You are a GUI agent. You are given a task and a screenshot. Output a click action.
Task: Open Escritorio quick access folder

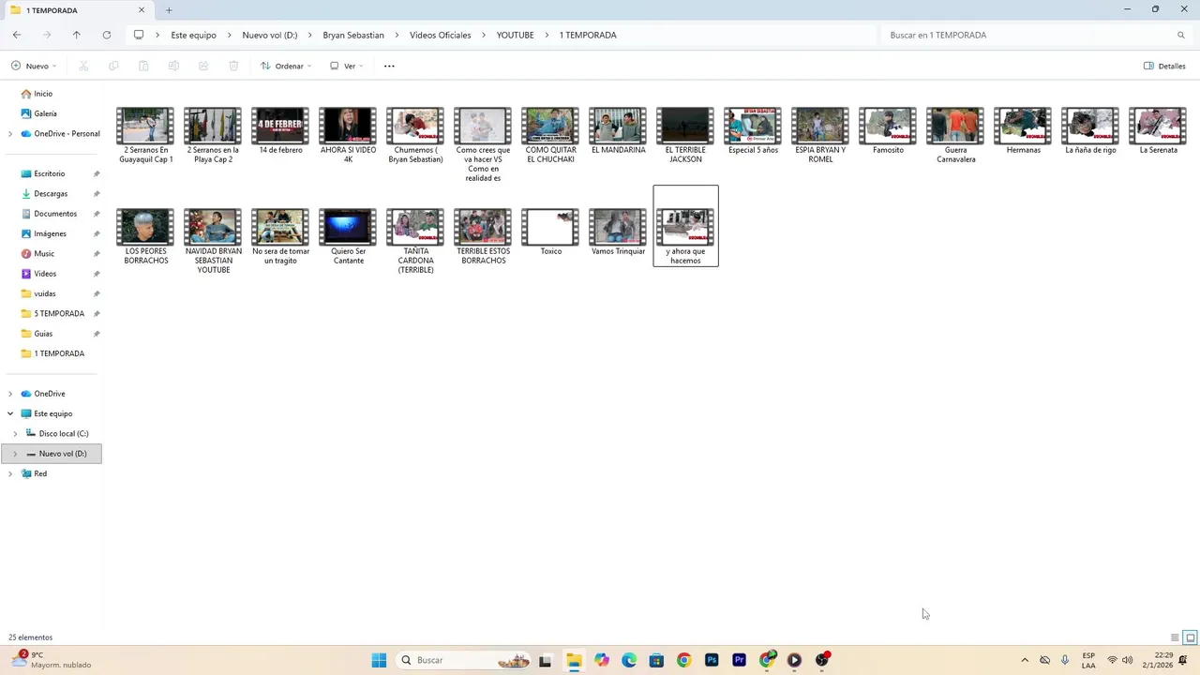(x=50, y=173)
